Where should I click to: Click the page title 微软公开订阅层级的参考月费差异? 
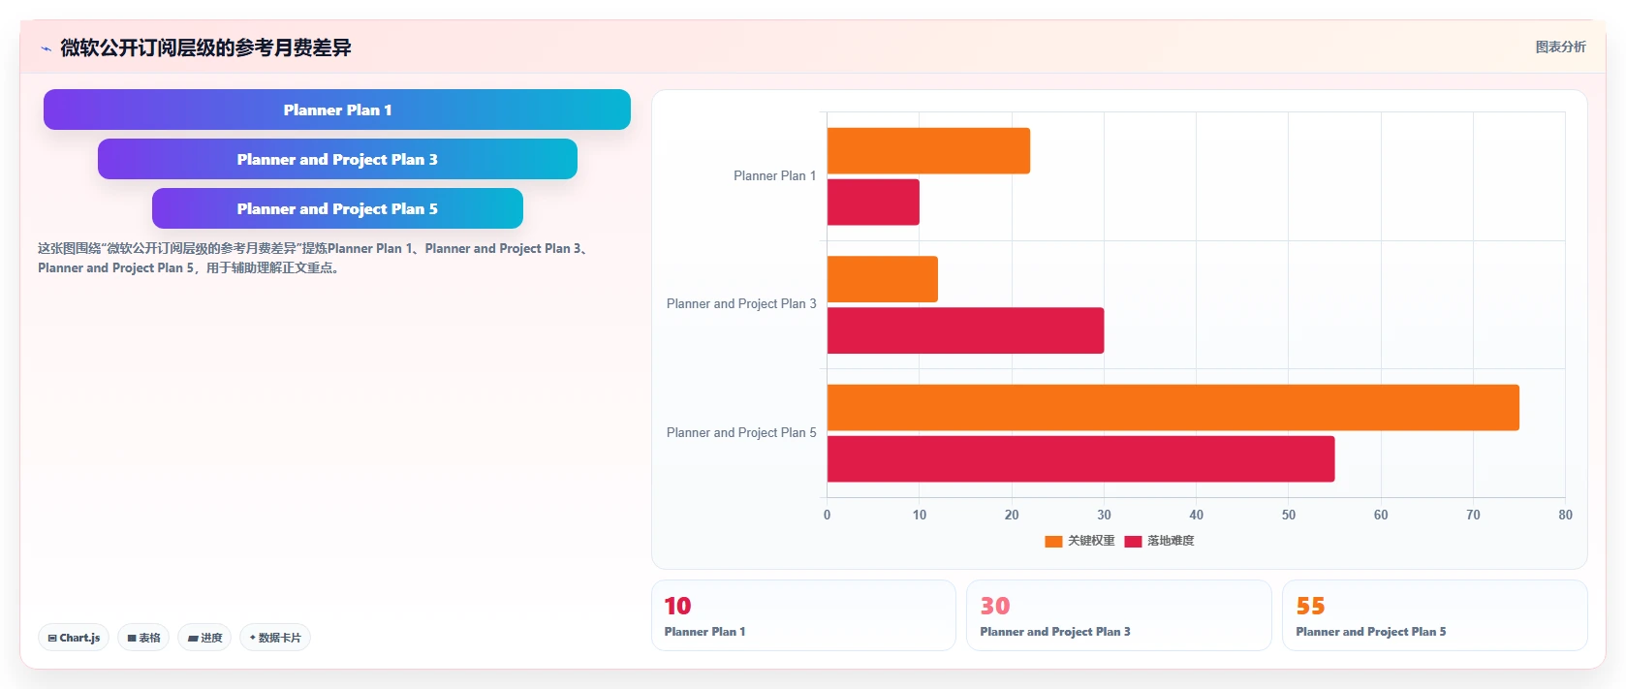tap(205, 47)
